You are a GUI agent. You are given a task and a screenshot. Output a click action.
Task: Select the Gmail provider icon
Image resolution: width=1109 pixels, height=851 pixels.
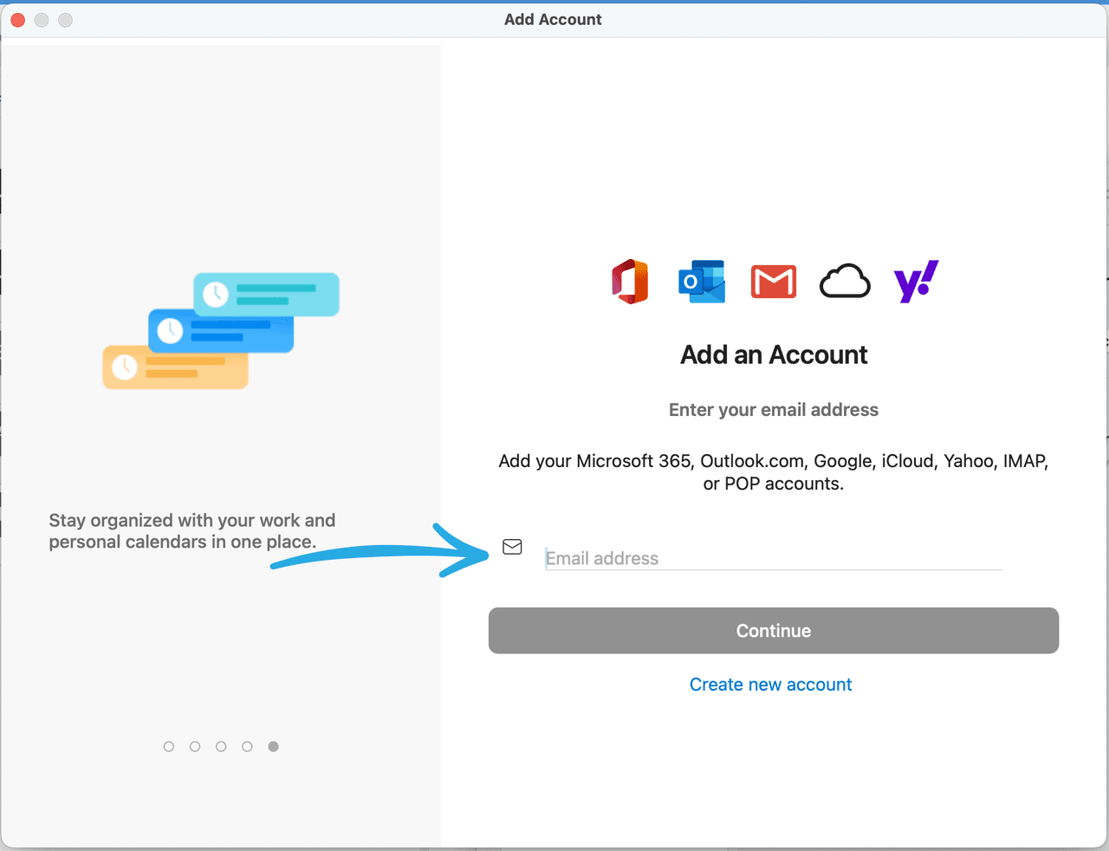[x=774, y=281]
